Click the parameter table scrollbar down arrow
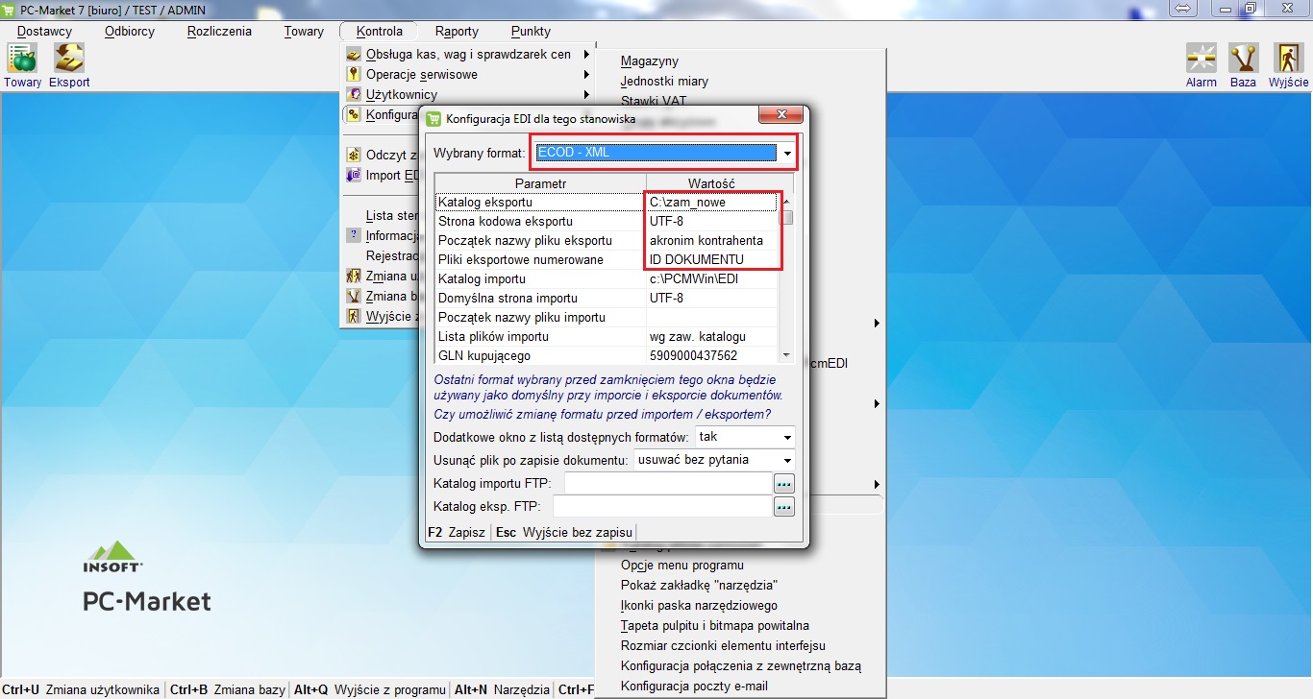This screenshot has width=1313, height=699. click(x=786, y=356)
